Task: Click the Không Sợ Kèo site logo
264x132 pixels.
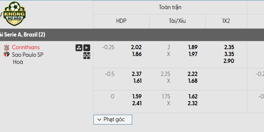Action: pyautogui.click(x=14, y=14)
